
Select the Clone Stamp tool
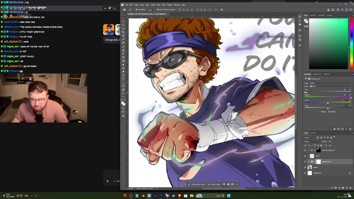pyautogui.click(x=123, y=50)
